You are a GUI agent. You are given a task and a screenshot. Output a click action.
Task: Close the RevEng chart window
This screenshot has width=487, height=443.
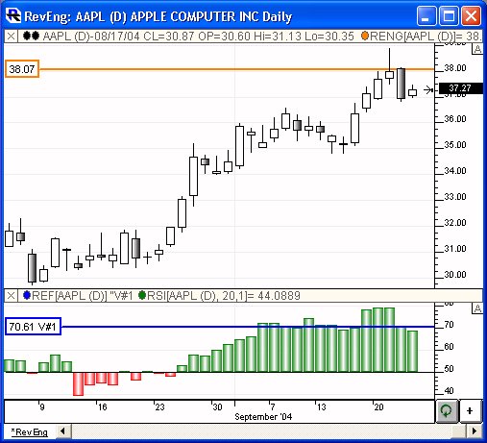coord(471,15)
